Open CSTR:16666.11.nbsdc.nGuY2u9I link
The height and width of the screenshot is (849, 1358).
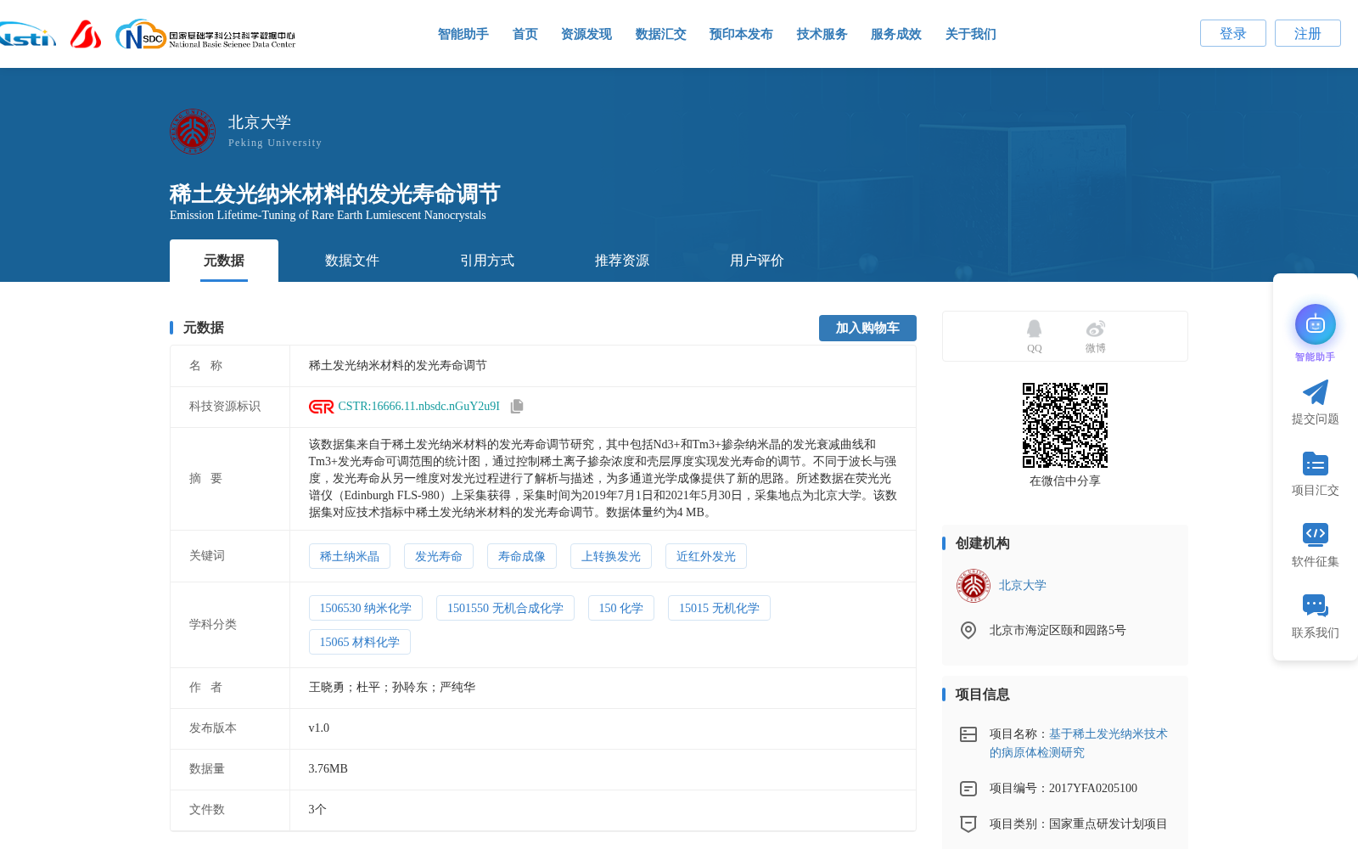click(x=419, y=407)
